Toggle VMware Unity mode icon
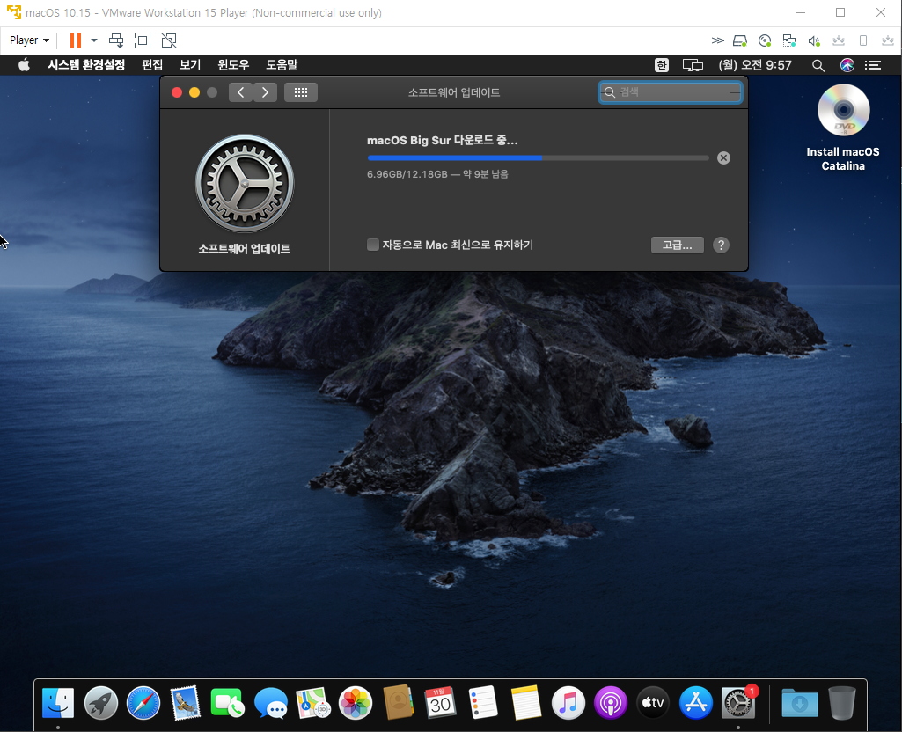Viewport: 902px width, 732px height. [x=169, y=40]
